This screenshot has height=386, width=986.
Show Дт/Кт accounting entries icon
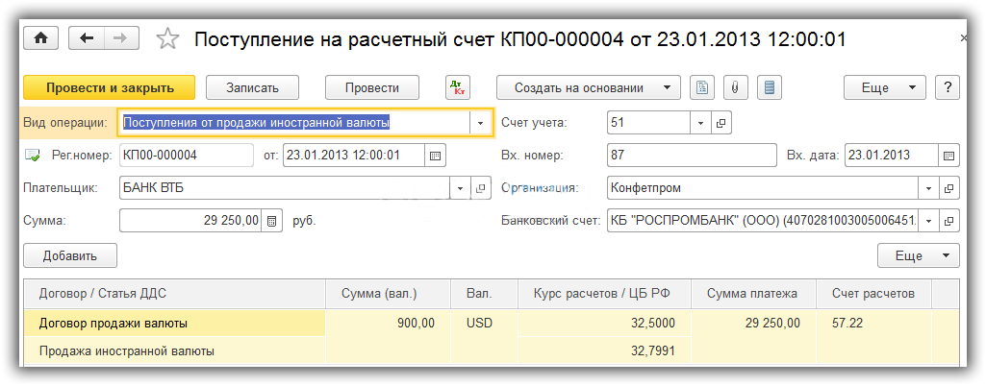click(x=458, y=87)
